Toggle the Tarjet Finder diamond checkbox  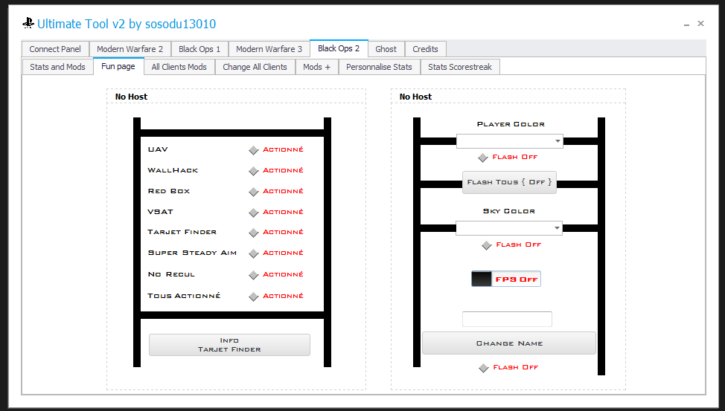253,233
